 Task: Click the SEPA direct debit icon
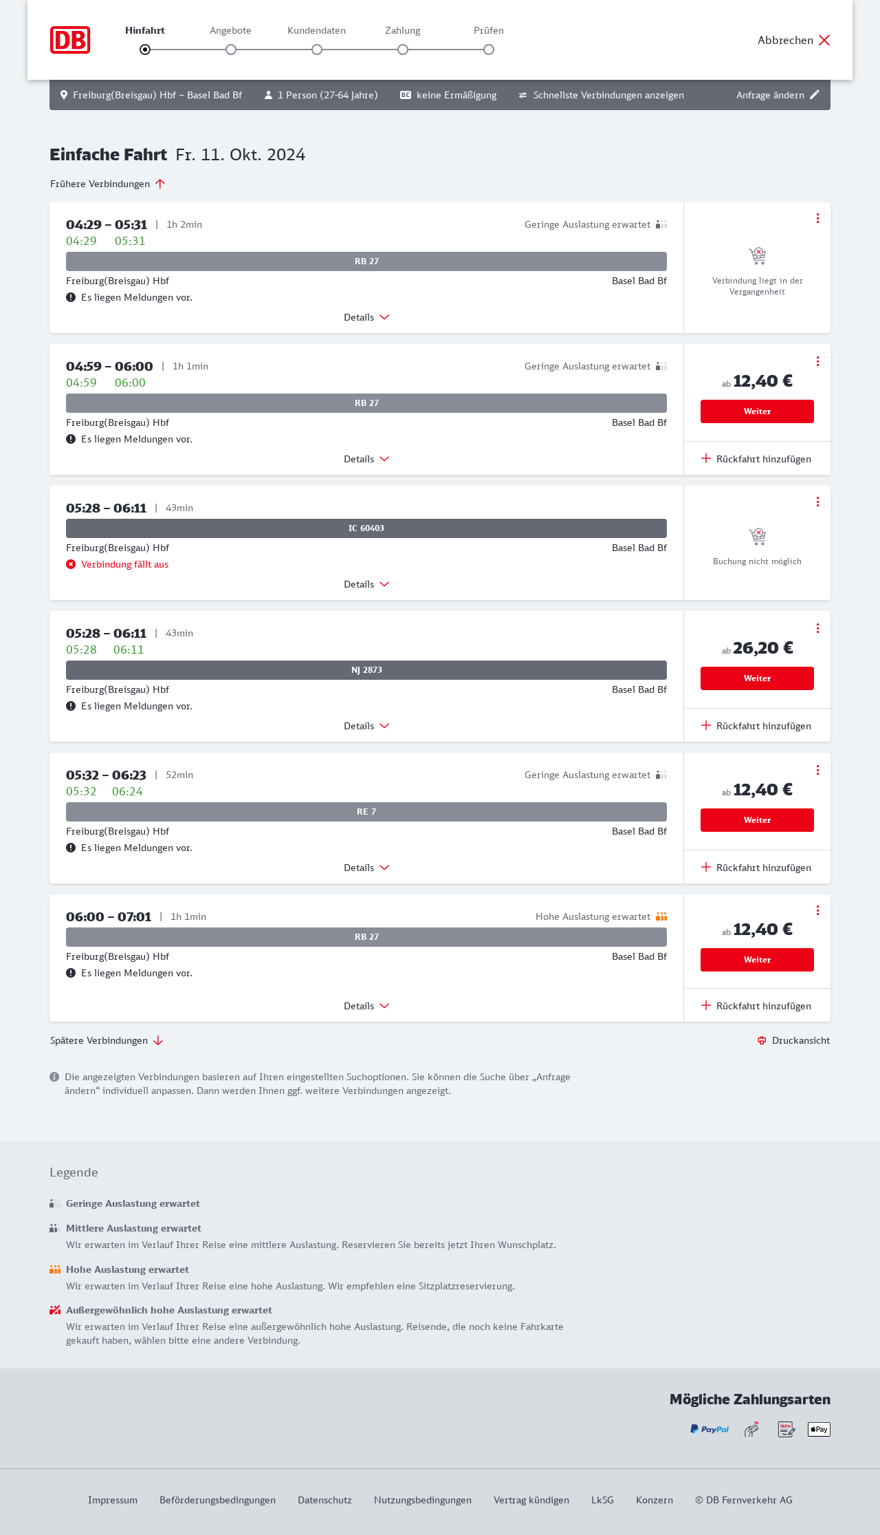(x=786, y=1429)
